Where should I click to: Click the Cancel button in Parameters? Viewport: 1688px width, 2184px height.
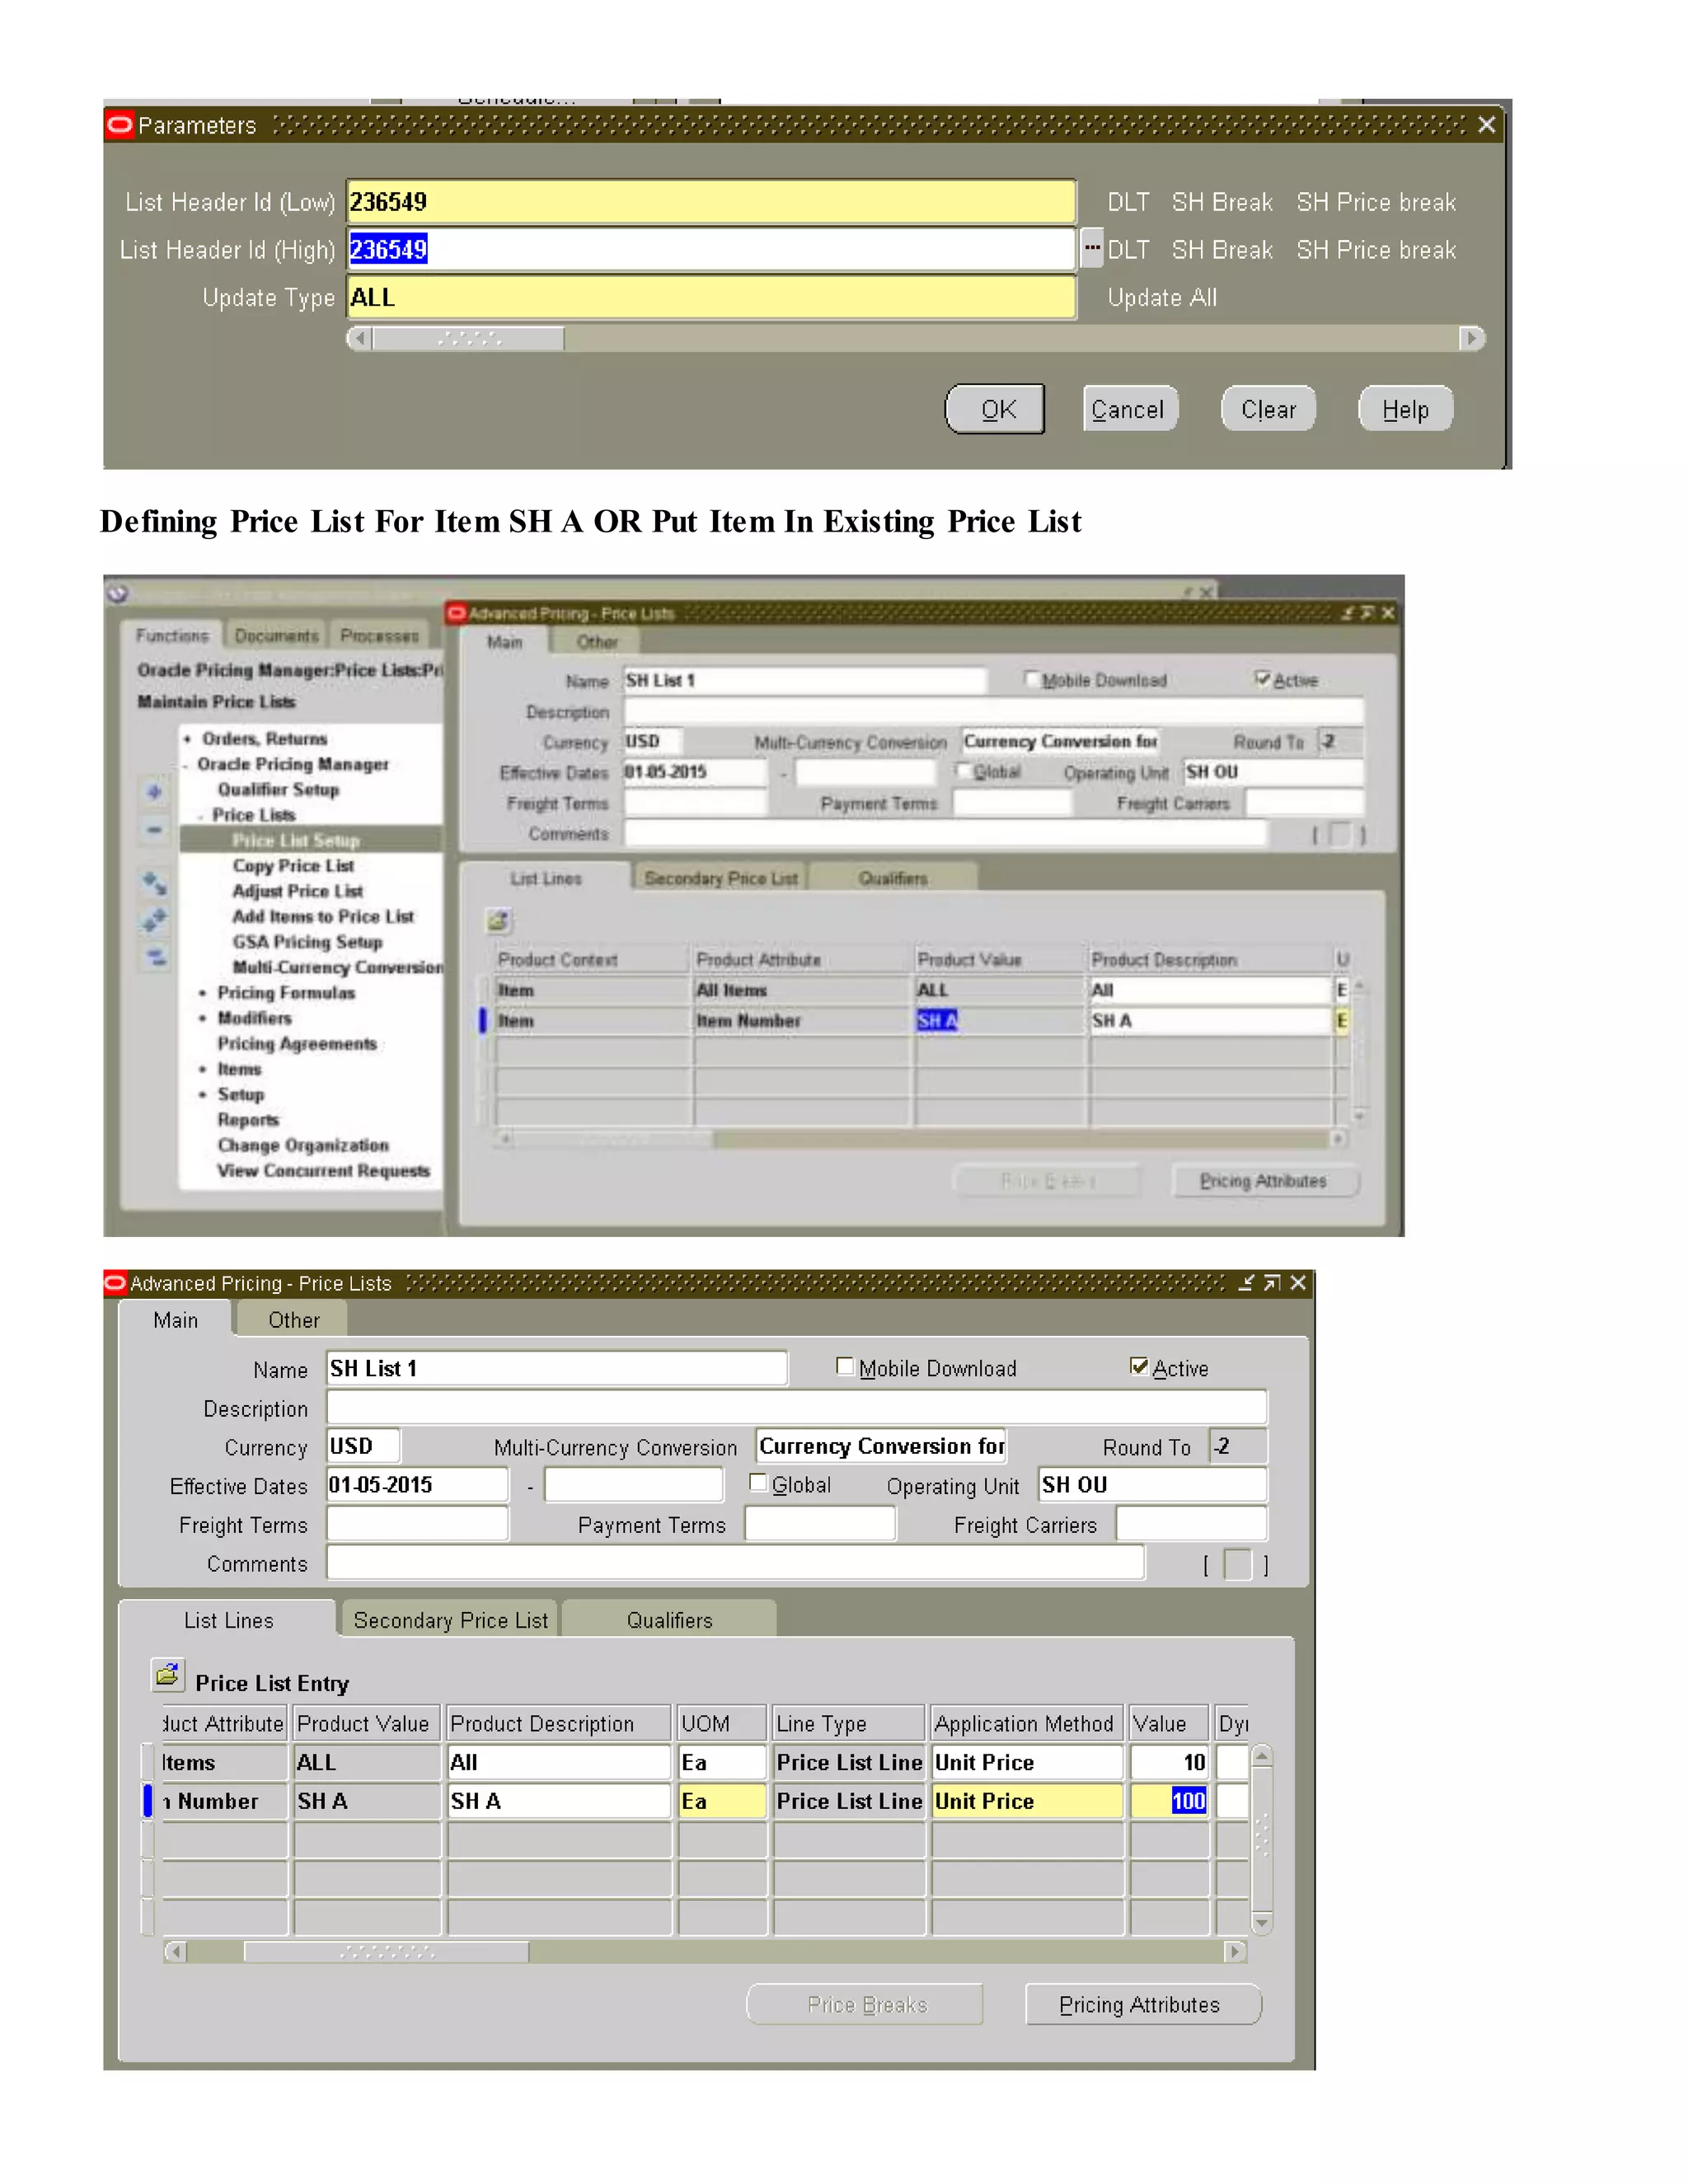1129,409
